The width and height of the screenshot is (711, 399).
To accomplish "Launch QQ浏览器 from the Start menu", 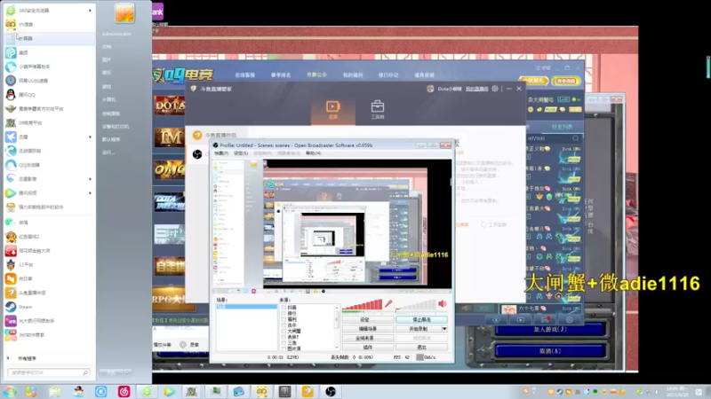I will pos(49,165).
